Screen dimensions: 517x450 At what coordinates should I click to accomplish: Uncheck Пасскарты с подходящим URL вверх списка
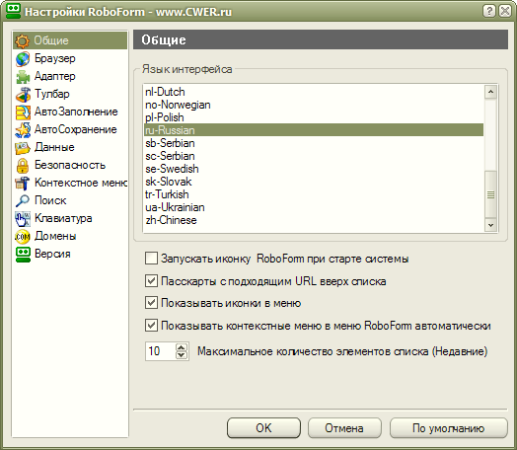point(151,281)
